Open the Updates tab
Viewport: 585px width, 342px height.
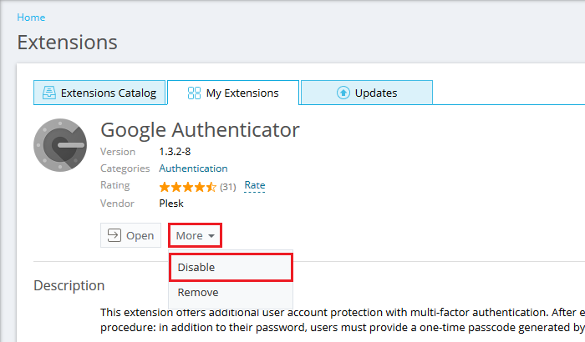(367, 93)
